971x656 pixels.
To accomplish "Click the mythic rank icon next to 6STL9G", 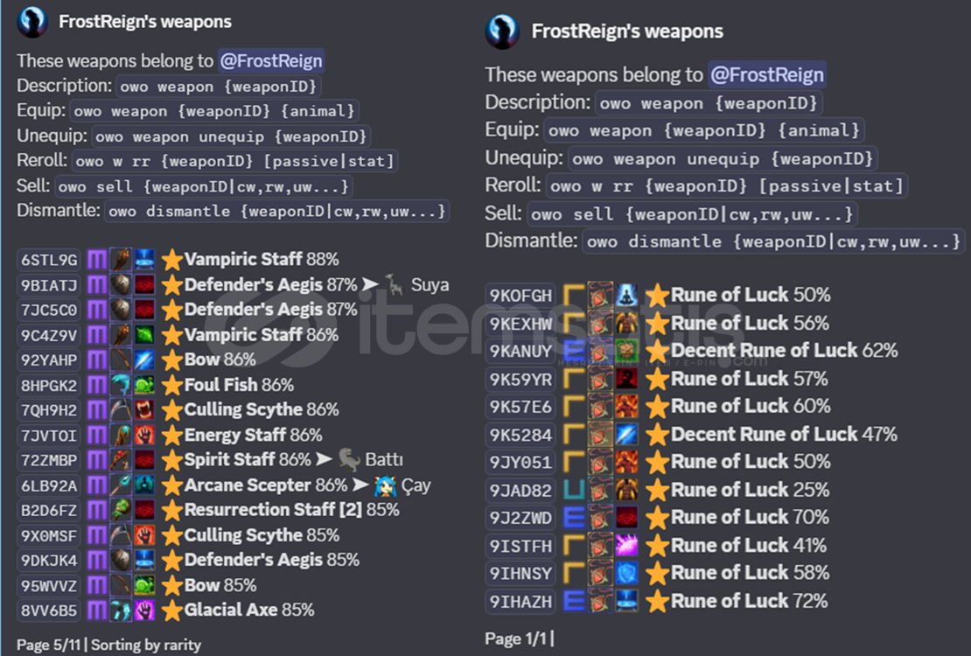I will 96,260.
